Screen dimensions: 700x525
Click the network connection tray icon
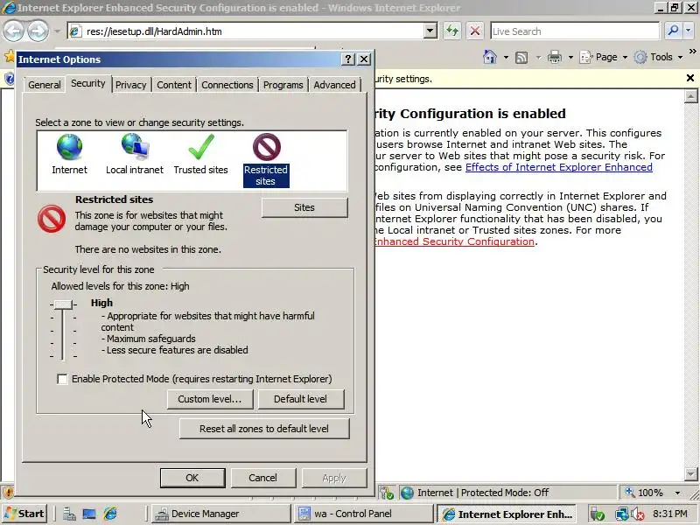click(x=621, y=514)
